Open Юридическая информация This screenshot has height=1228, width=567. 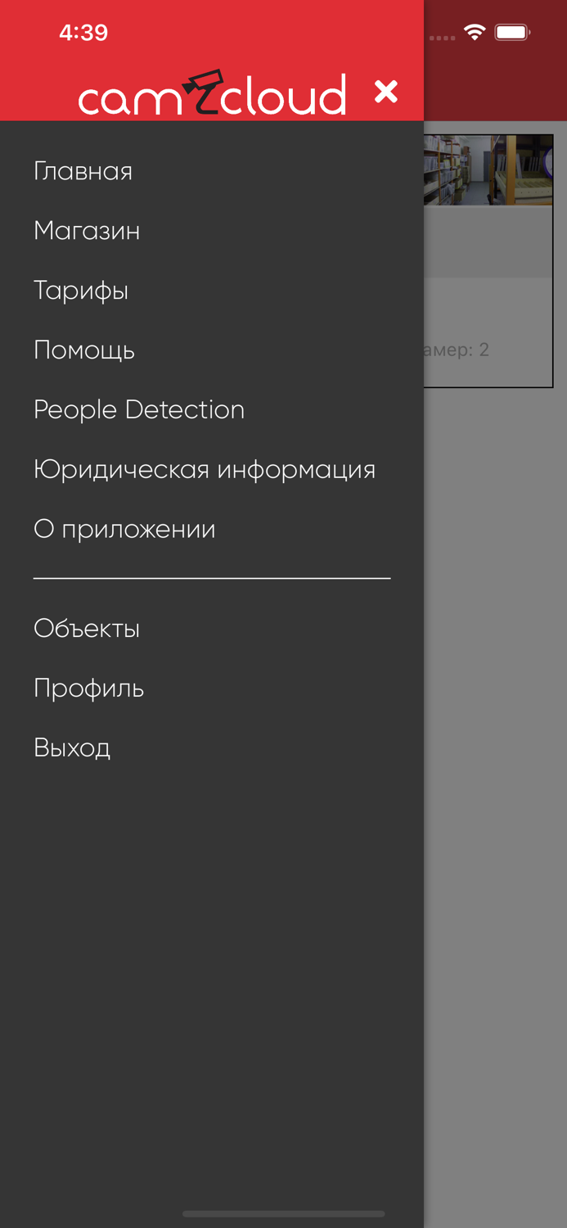click(x=205, y=470)
